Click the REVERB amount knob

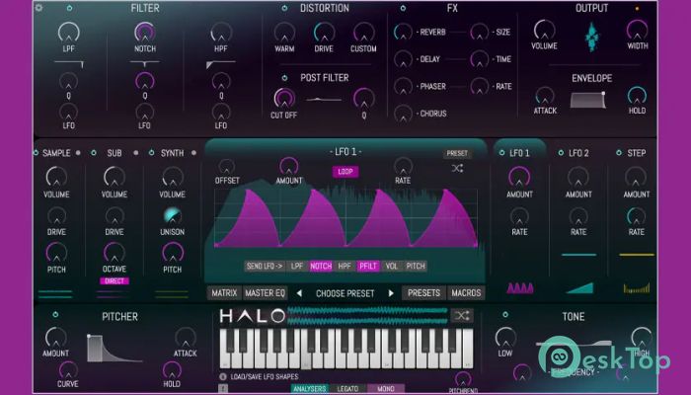pos(403,32)
